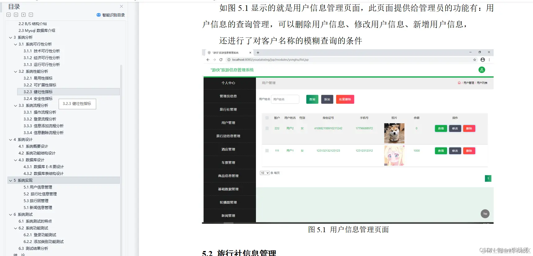The image size is (533, 256).
Task: Click the browser profile avatar icon
Action: click(x=482, y=60)
